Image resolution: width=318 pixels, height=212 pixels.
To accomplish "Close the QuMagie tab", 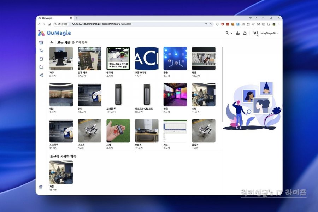I will [x=71, y=18].
